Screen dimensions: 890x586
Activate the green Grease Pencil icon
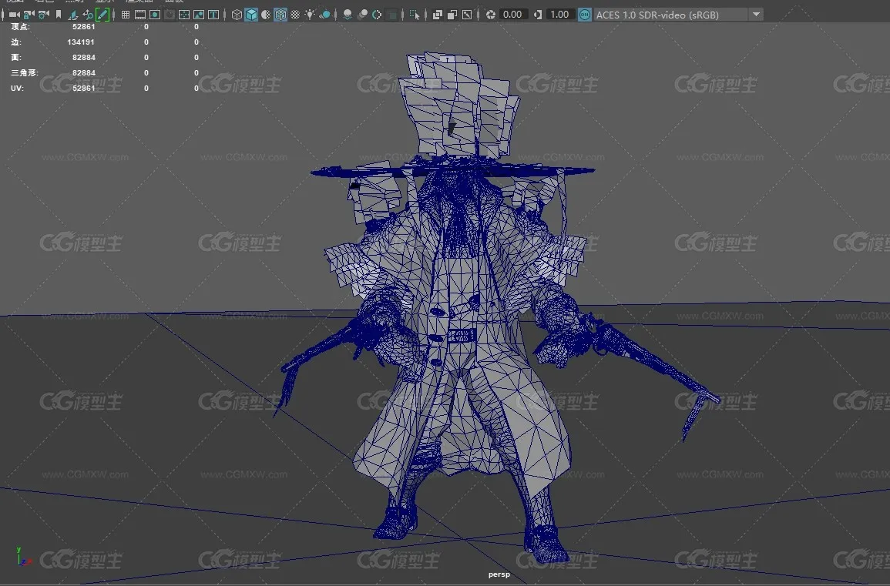tap(102, 15)
